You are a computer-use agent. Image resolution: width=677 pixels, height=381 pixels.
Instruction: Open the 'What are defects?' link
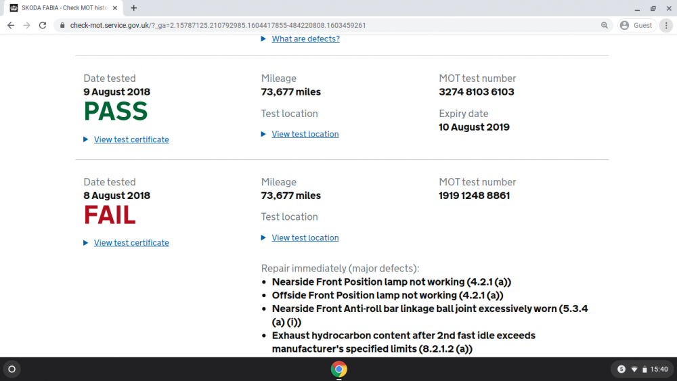point(306,39)
